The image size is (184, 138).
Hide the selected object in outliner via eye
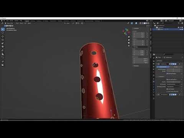click(x=180, y=29)
